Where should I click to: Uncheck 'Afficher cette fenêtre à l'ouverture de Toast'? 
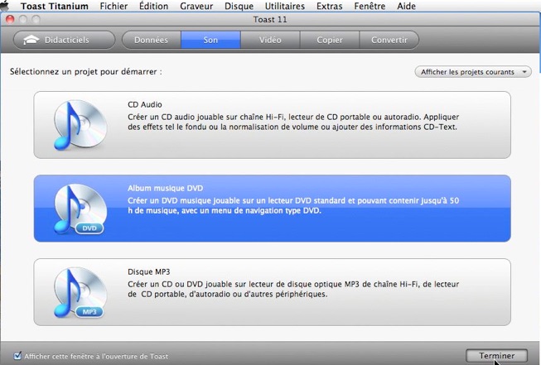coord(17,356)
